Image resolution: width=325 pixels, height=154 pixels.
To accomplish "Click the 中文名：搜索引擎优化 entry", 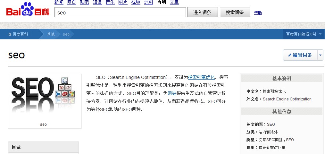I will (x=266, y=91).
